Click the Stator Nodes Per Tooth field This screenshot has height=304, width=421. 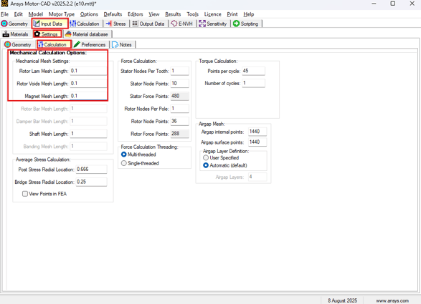pos(179,71)
